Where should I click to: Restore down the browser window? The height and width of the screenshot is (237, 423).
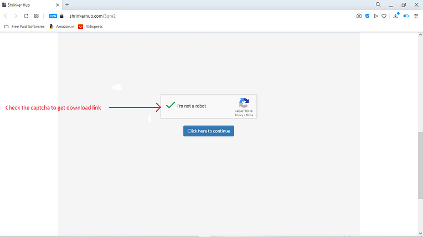[404, 5]
